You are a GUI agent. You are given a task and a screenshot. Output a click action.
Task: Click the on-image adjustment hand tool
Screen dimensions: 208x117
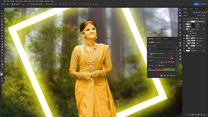pyautogui.click(x=149, y=49)
